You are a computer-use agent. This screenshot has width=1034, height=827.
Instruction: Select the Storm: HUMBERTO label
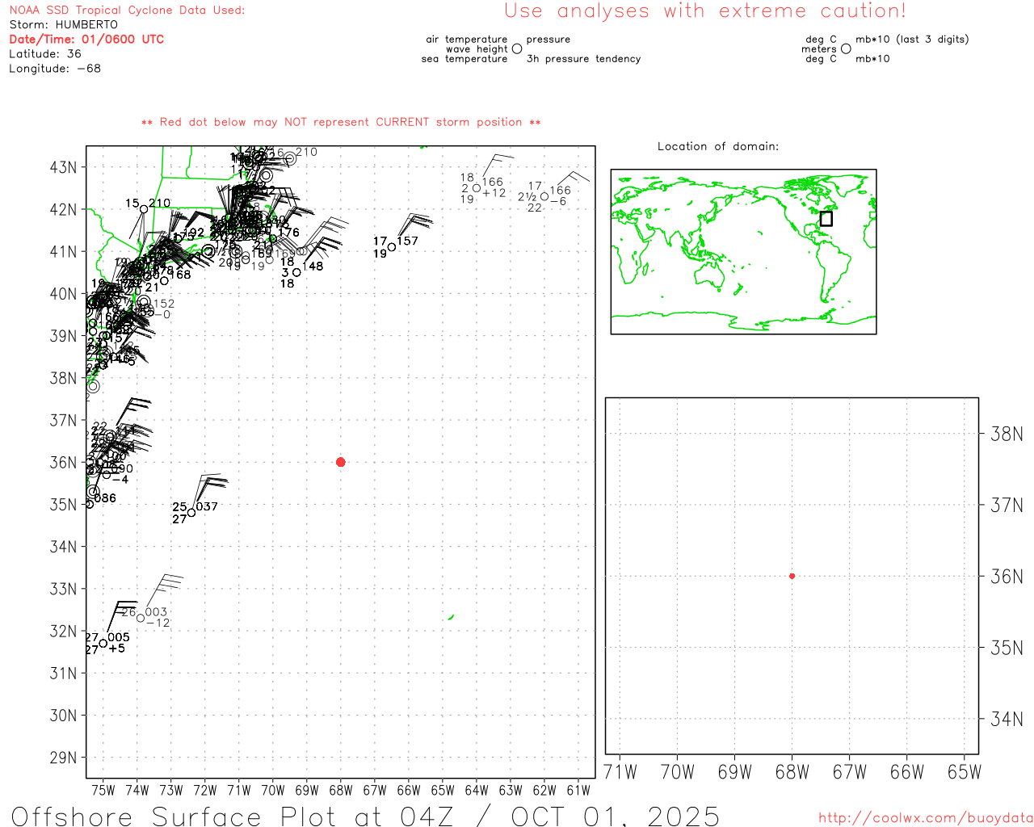(63, 24)
